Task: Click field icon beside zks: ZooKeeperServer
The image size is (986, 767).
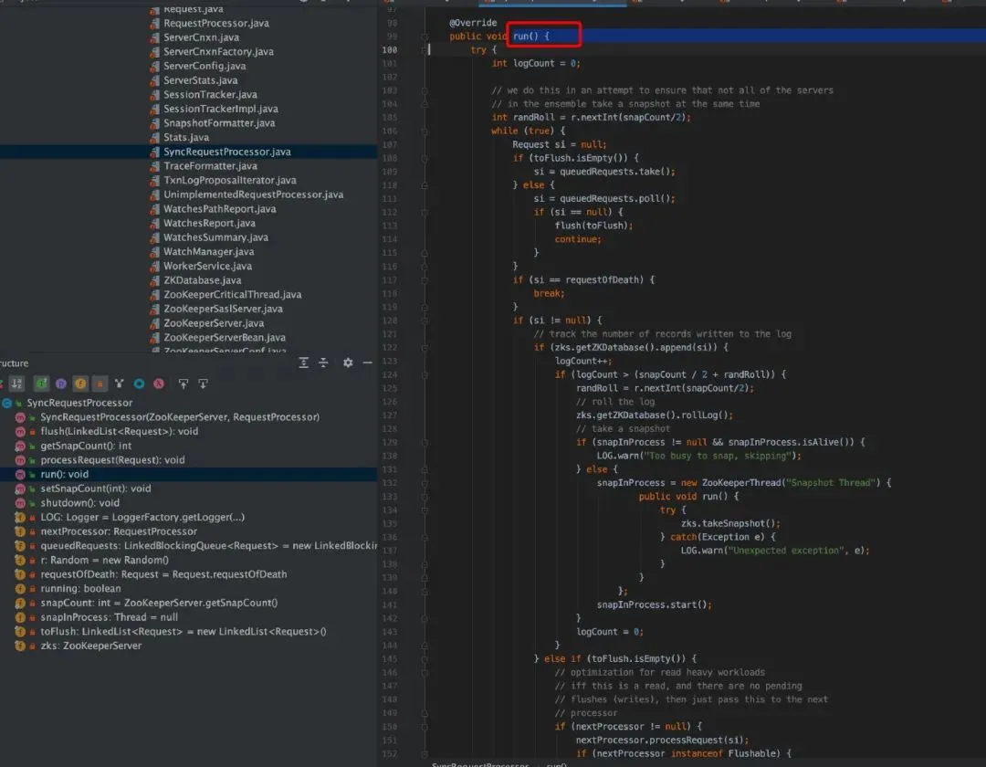Action: pos(20,646)
